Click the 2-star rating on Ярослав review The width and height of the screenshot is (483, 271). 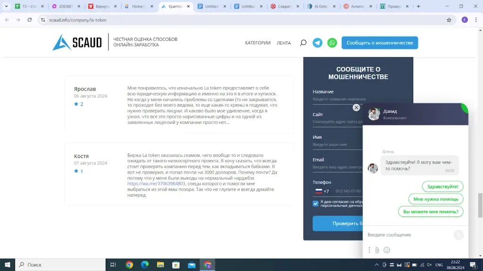[79, 104]
